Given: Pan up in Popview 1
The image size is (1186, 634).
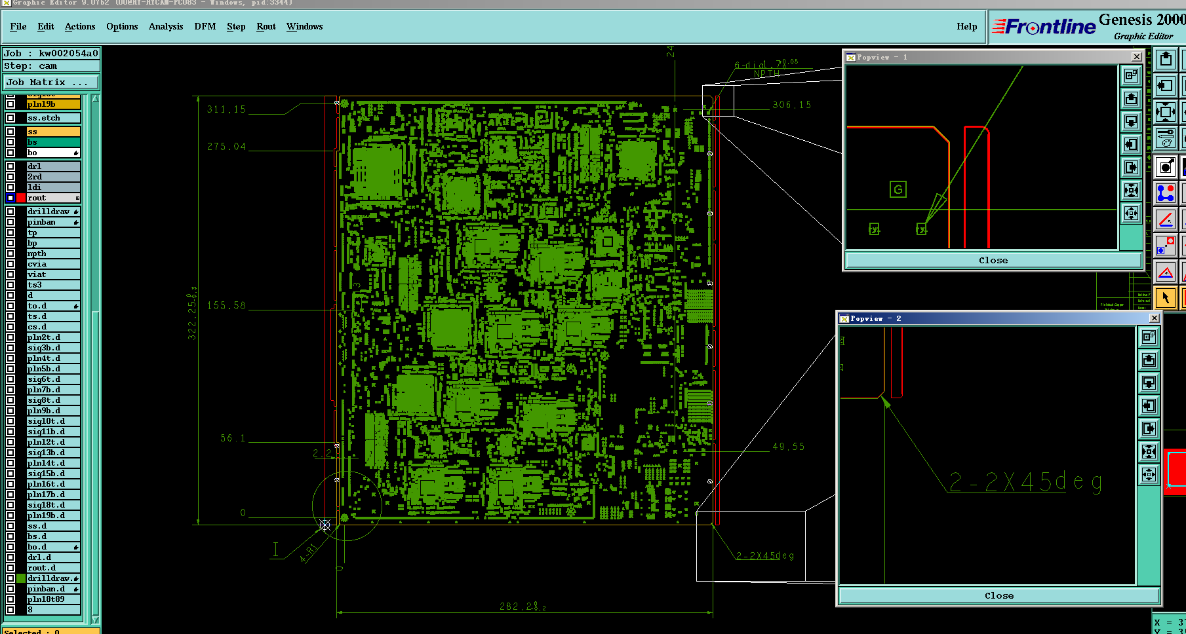Looking at the screenshot, I should pos(1131,98).
